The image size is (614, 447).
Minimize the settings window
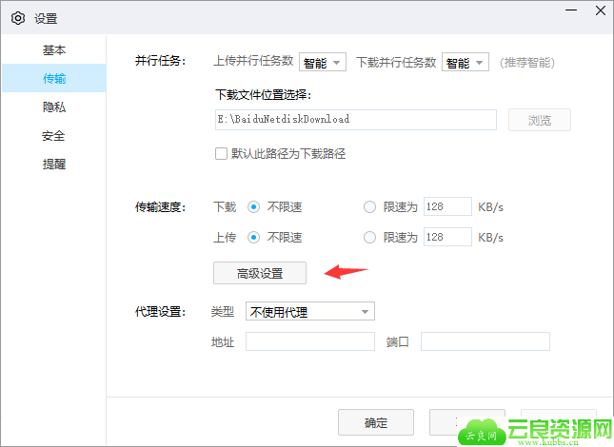click(571, 10)
